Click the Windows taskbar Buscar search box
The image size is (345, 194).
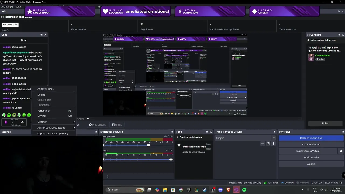tap(126, 190)
